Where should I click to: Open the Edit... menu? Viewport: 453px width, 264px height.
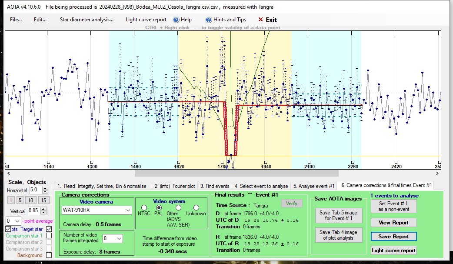click(x=40, y=20)
